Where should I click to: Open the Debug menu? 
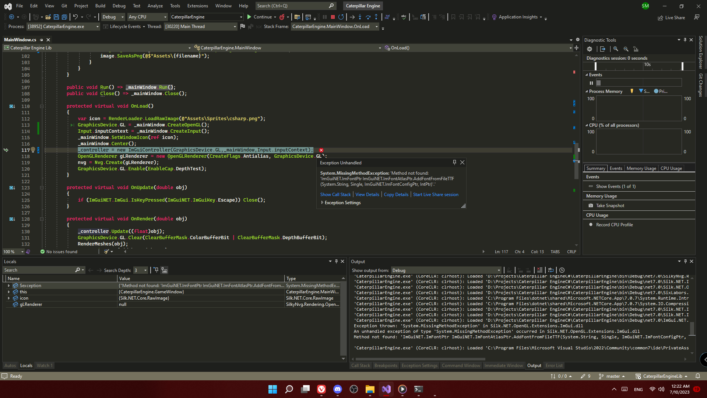click(x=119, y=6)
